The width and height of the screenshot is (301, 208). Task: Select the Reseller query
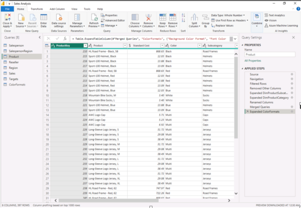pyautogui.click(x=22, y=62)
